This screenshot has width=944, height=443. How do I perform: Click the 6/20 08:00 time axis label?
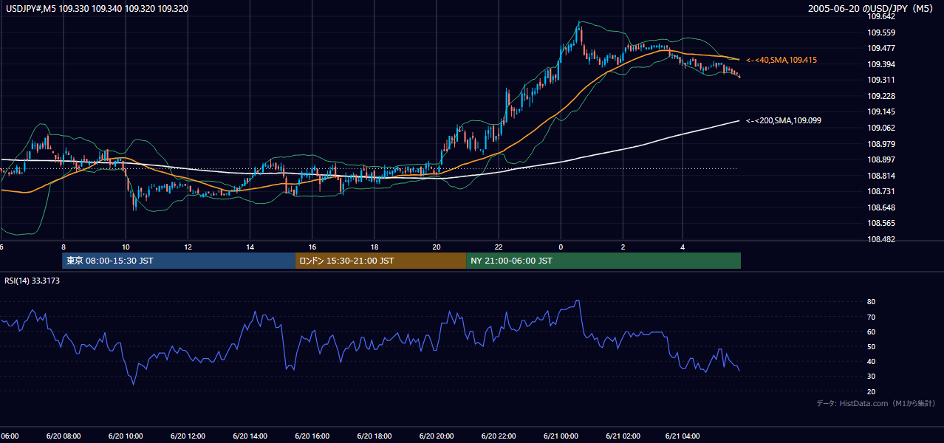pyautogui.click(x=63, y=436)
